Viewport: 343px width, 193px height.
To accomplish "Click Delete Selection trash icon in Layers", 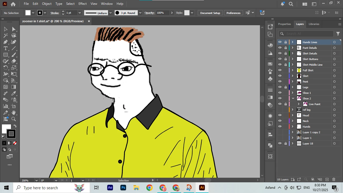I will click(334, 179).
